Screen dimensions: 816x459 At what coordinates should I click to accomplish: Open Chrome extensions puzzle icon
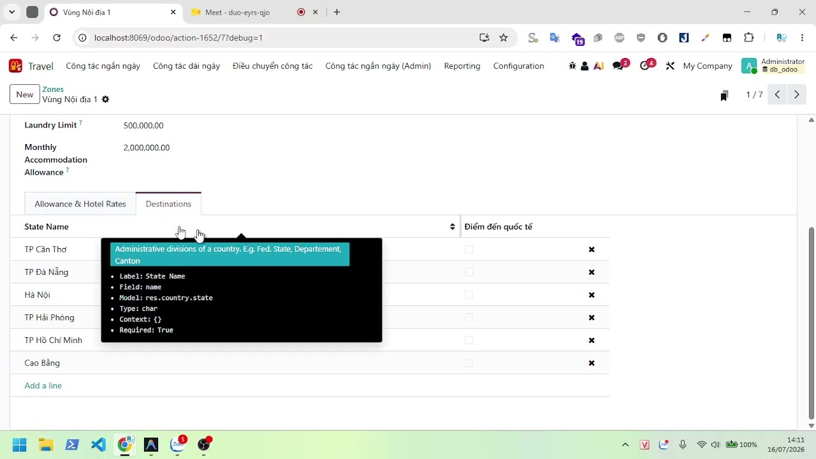pos(749,38)
